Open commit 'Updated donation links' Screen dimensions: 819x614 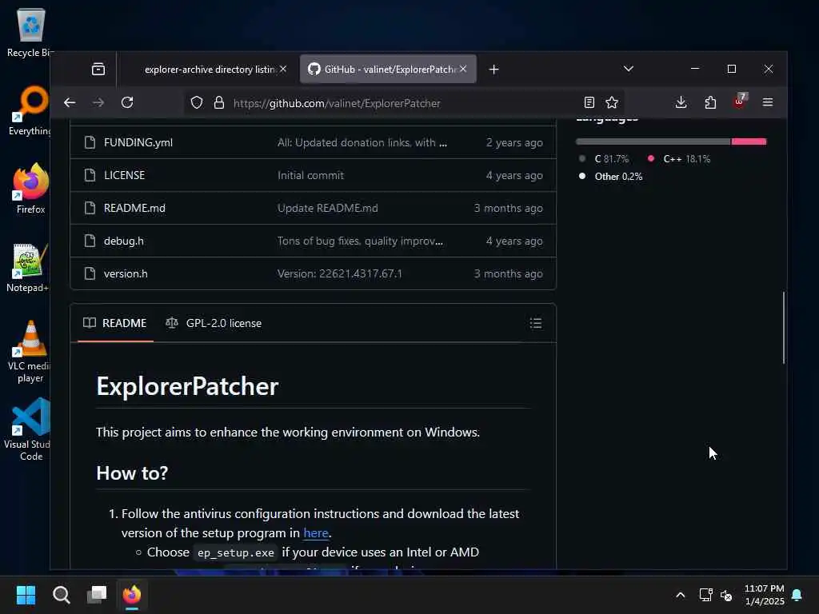point(362,142)
